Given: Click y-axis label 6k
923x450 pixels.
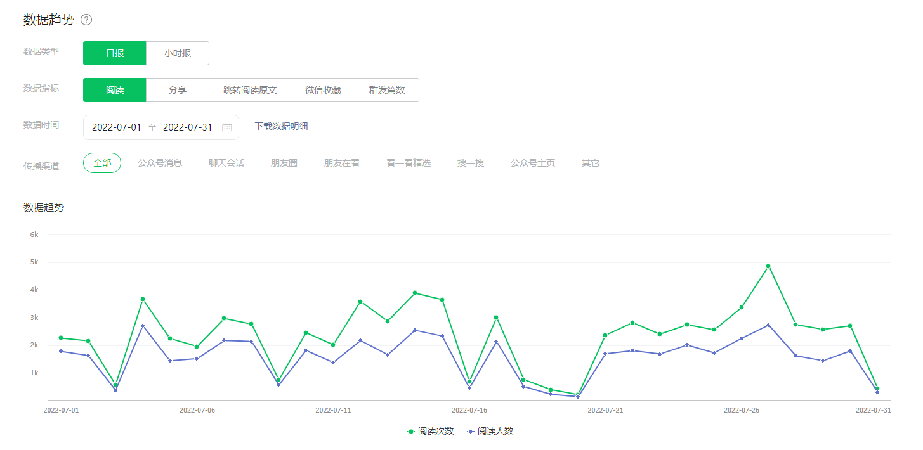Looking at the screenshot, I should click(x=34, y=235).
